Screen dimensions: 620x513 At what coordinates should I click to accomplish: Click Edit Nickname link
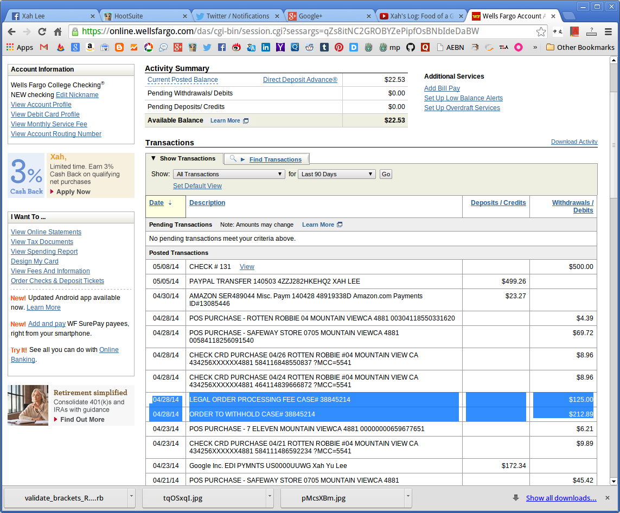[77, 95]
